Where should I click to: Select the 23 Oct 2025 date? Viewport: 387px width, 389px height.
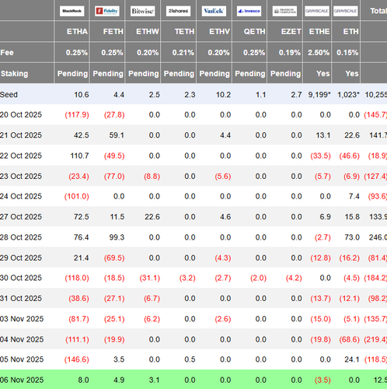21,177
